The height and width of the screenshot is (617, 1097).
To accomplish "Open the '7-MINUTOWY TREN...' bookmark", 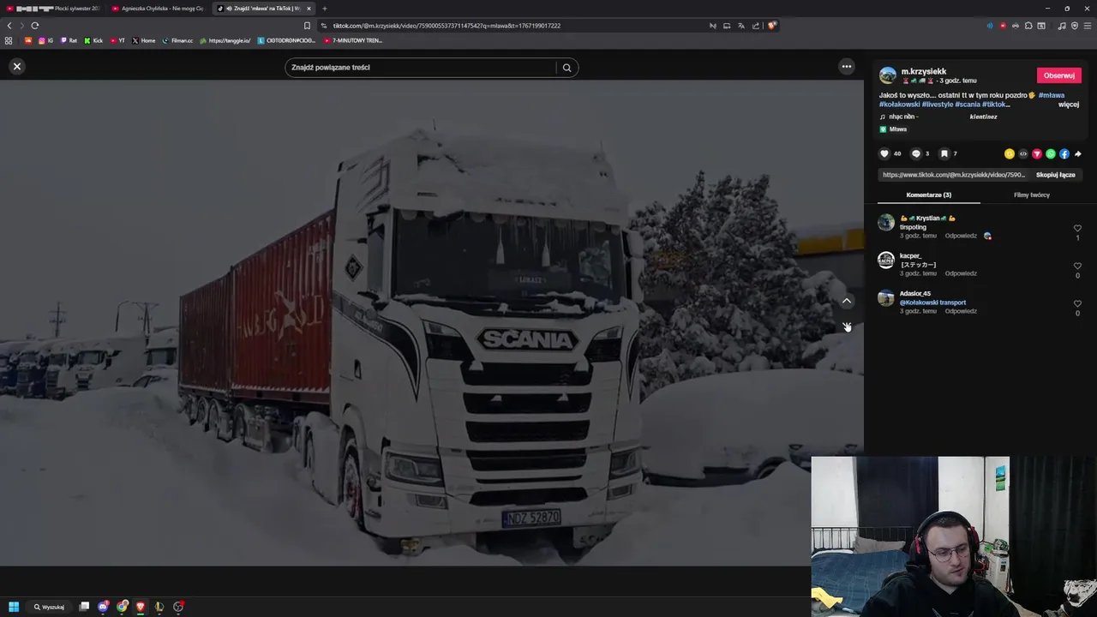I will (x=353, y=40).
